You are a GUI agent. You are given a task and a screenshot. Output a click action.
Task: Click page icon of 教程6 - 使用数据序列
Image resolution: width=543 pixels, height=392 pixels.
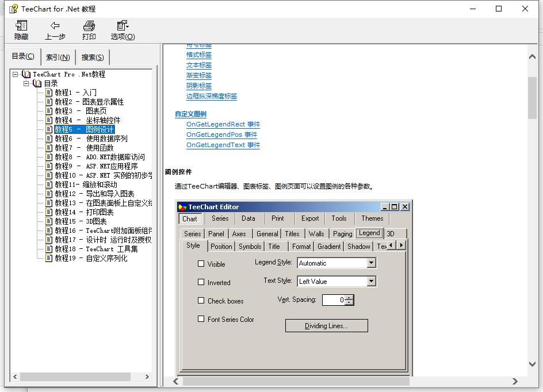[49, 139]
